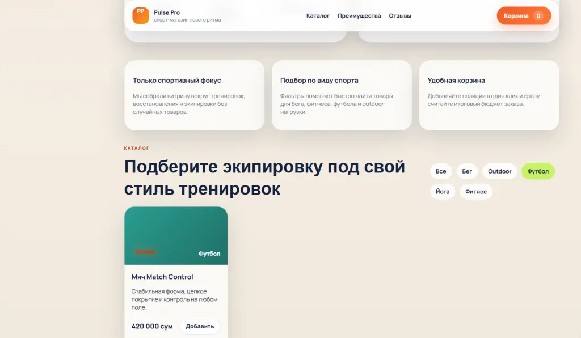
Task: Go to the Преимущества section link
Action: click(359, 16)
